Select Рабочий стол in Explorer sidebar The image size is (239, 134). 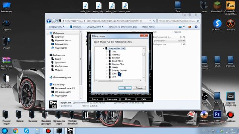click(61, 44)
